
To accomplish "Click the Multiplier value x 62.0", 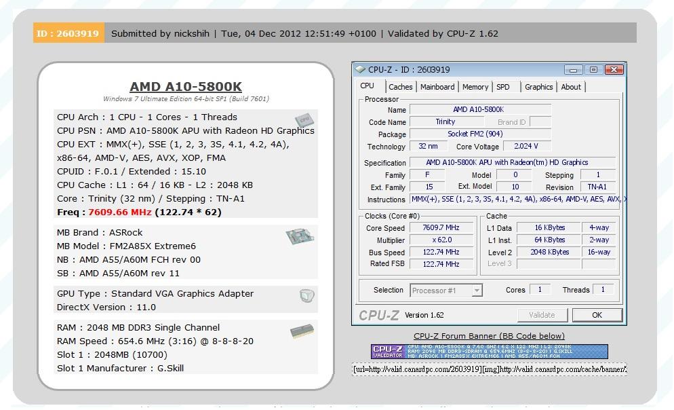I will [x=441, y=240].
